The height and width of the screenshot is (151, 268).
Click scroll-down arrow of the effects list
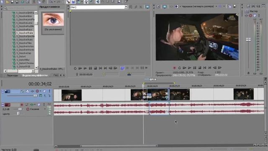click(36, 68)
